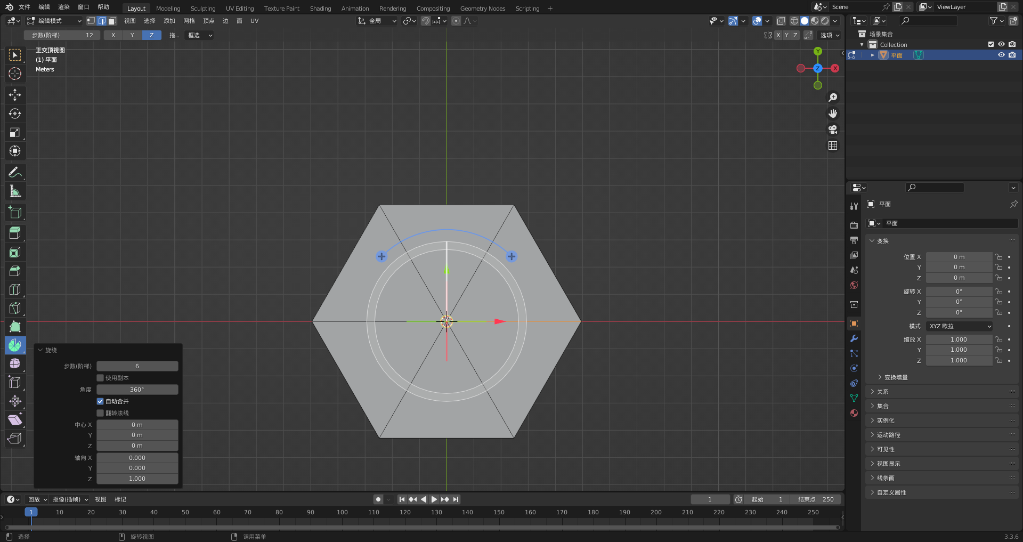
Task: Adjust the 步数(阶梯) 6 slider in operator panel
Action: [137, 366]
